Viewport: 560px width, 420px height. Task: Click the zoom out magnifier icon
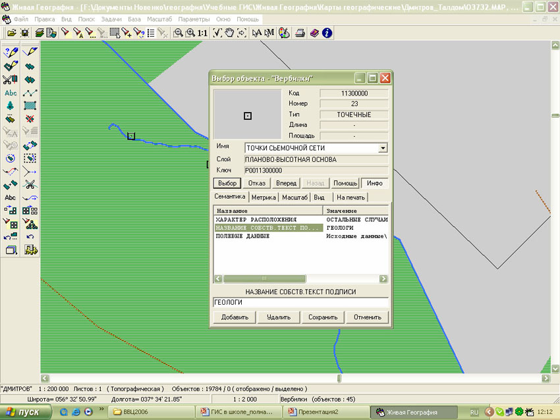pyautogui.click(x=179, y=32)
